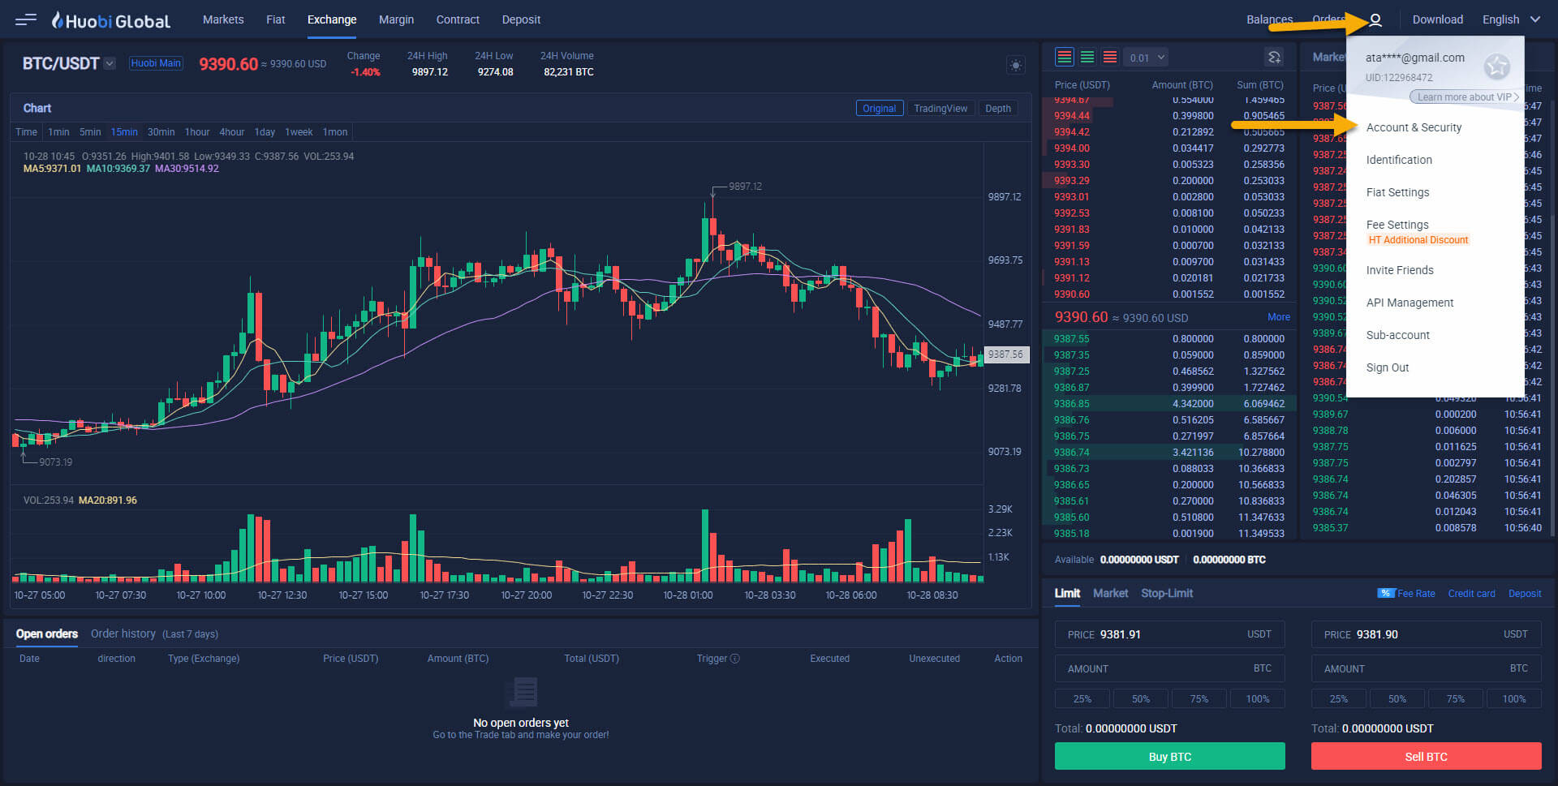Select the Limit order tab
Viewport: 1558px width, 786px height.
pyautogui.click(x=1067, y=593)
